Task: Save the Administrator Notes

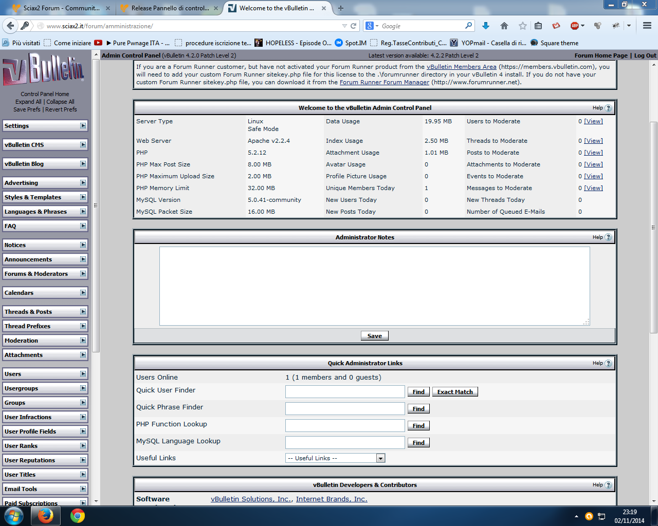Action: [375, 336]
